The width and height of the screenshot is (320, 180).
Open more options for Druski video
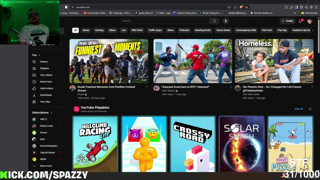(x=147, y=87)
